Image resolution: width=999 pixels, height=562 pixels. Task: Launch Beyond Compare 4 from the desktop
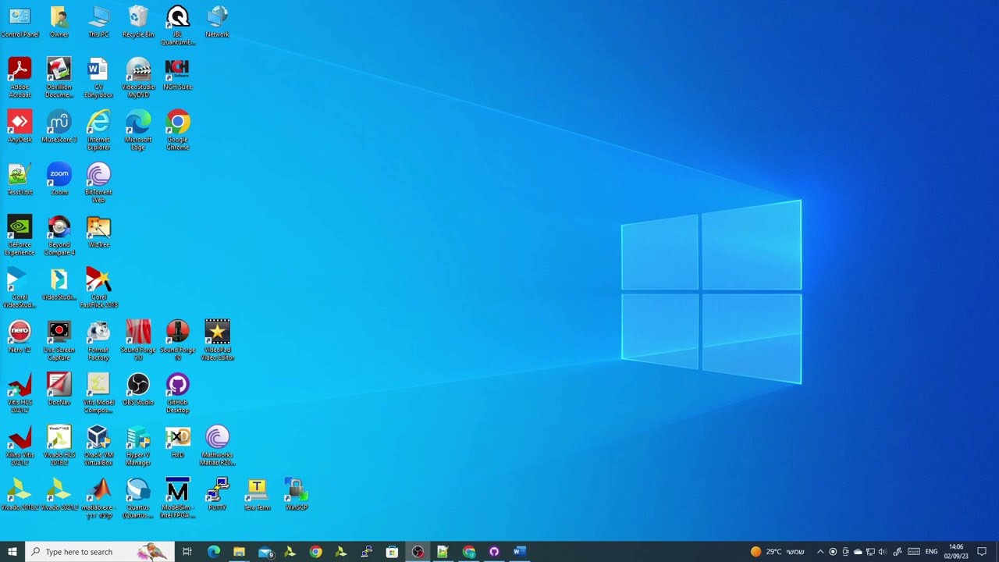click(59, 236)
